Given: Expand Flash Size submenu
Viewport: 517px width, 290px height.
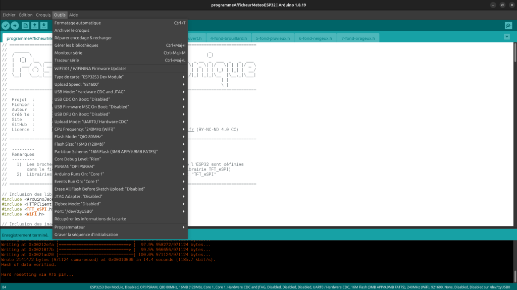Looking at the screenshot, I should point(120,144).
